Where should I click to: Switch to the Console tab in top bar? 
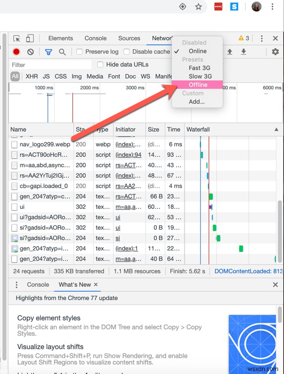tap(95, 38)
